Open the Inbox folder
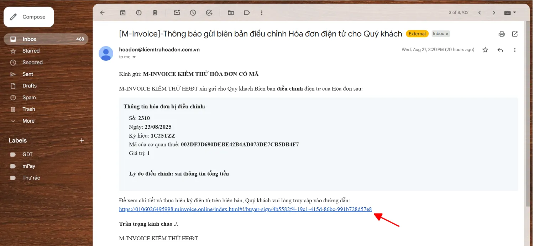Image resolution: width=534 pixels, height=246 pixels. (46, 39)
